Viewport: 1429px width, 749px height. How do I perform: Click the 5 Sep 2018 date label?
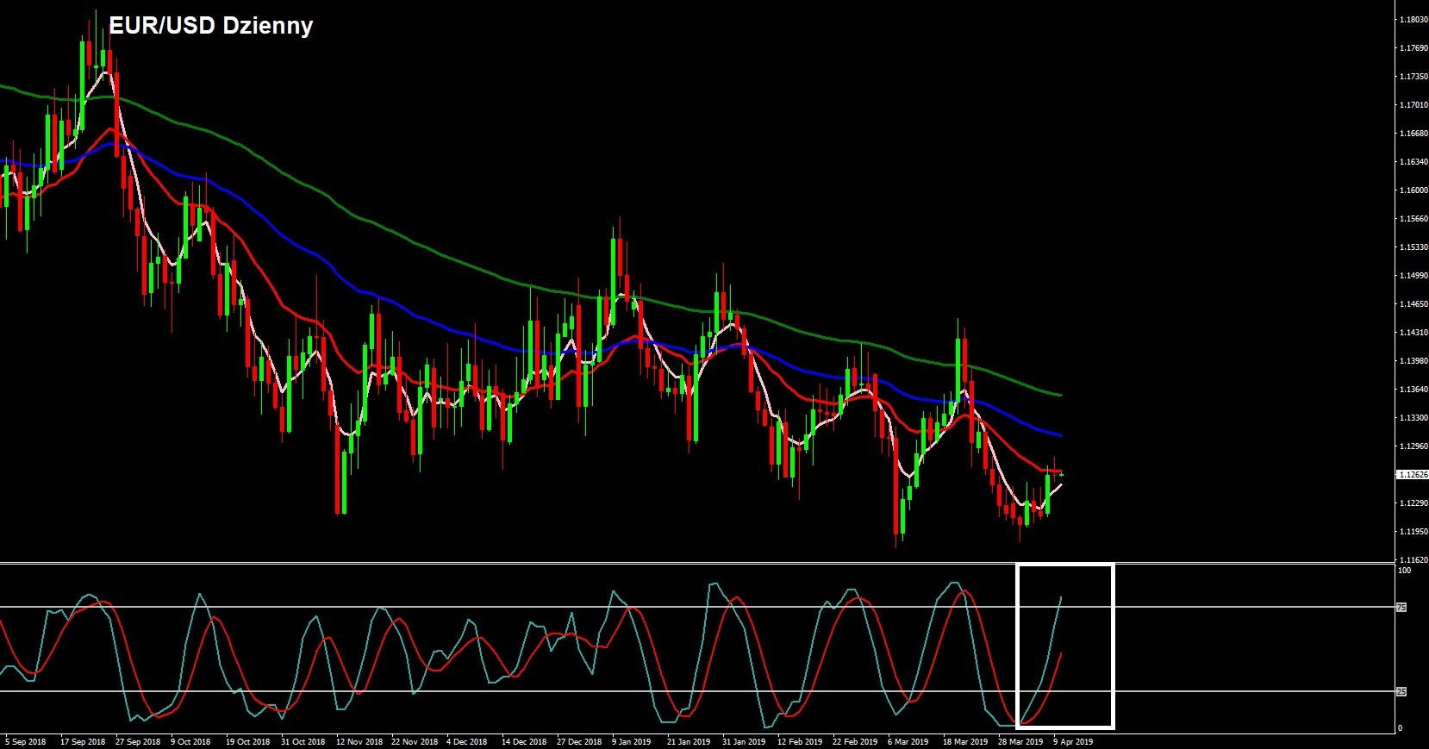coord(26,742)
